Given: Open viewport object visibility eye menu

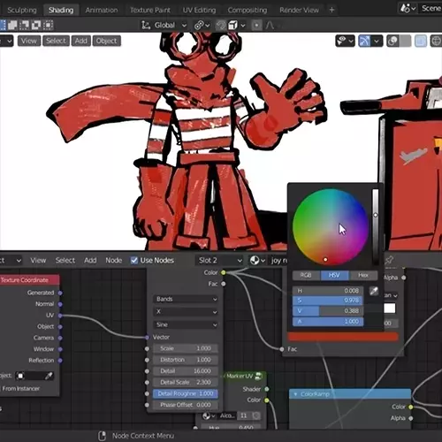Looking at the screenshot, I should pyautogui.click(x=345, y=41).
